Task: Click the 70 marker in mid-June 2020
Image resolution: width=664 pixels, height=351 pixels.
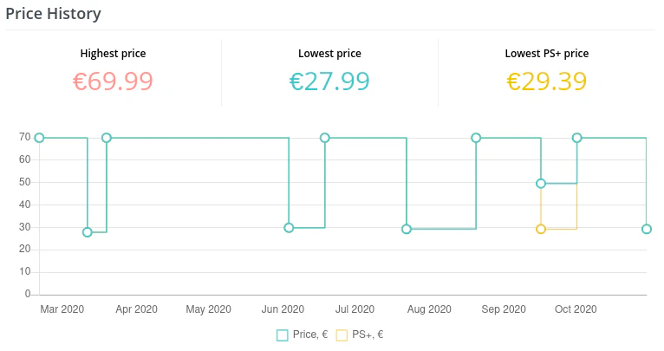Action: pyautogui.click(x=325, y=138)
